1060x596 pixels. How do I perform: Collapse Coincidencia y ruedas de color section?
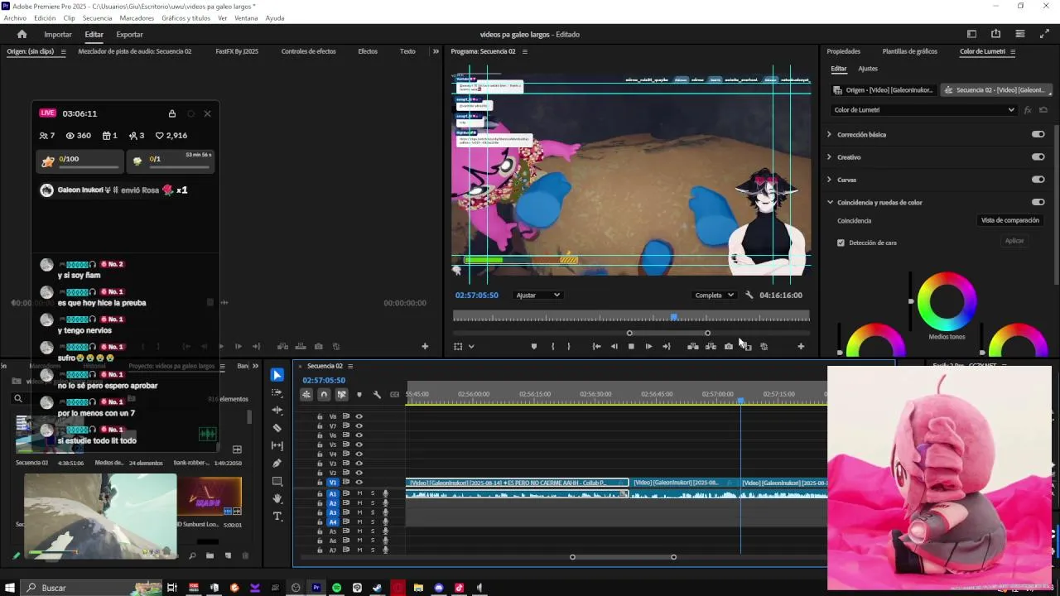click(830, 202)
